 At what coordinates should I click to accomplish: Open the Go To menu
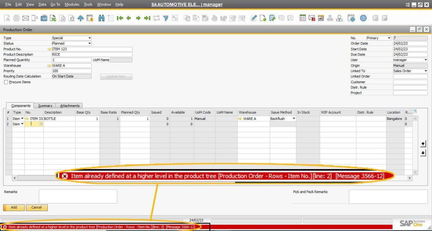(x=55, y=4)
